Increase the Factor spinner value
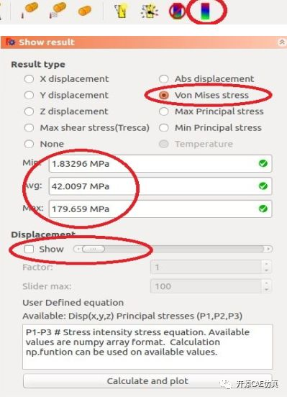Screen dimensions: 287x397 click(266, 264)
